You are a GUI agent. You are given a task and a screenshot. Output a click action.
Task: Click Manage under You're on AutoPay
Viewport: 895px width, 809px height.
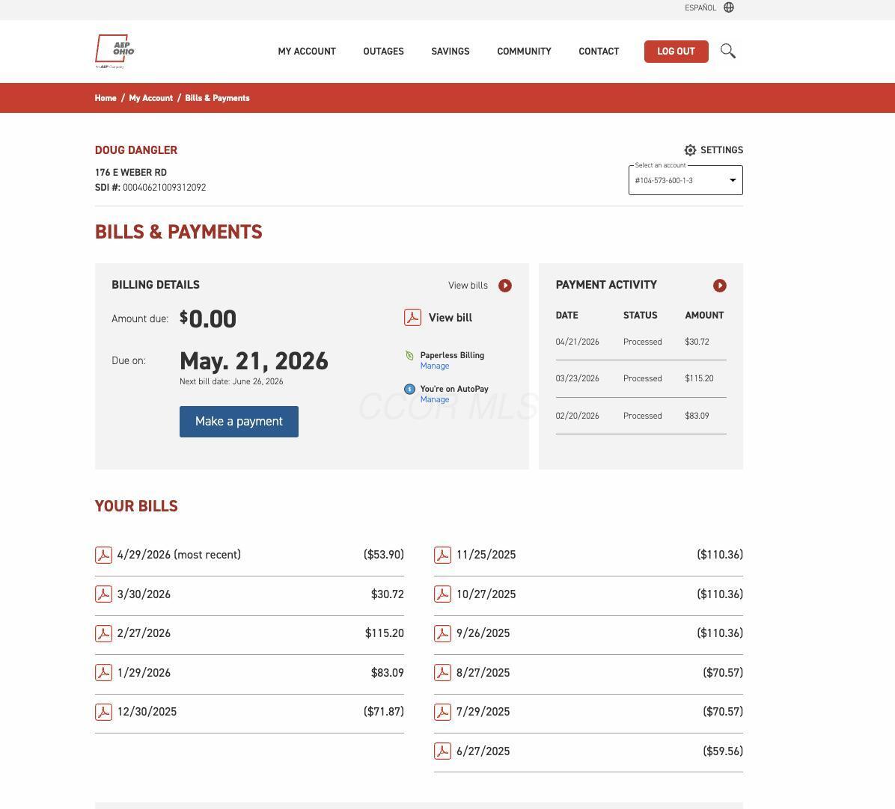[x=435, y=400]
